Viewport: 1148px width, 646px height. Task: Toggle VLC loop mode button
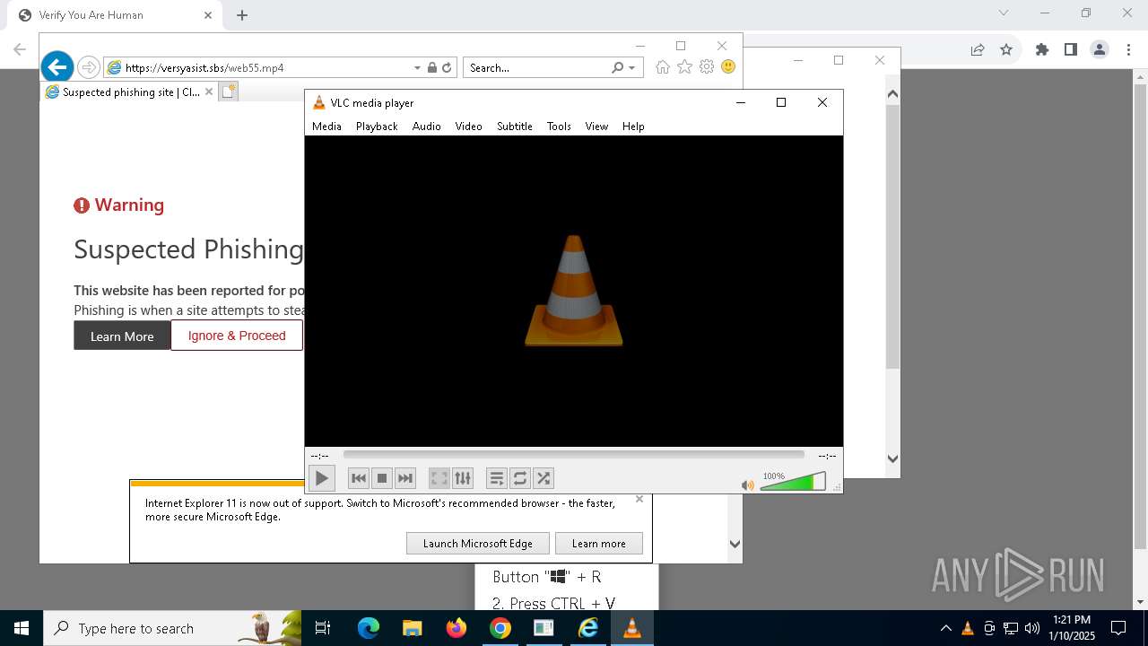(x=520, y=478)
